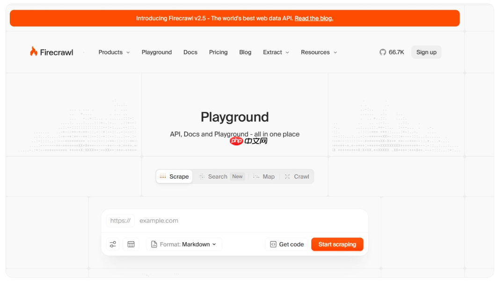Click the Start scraping button

337,244
